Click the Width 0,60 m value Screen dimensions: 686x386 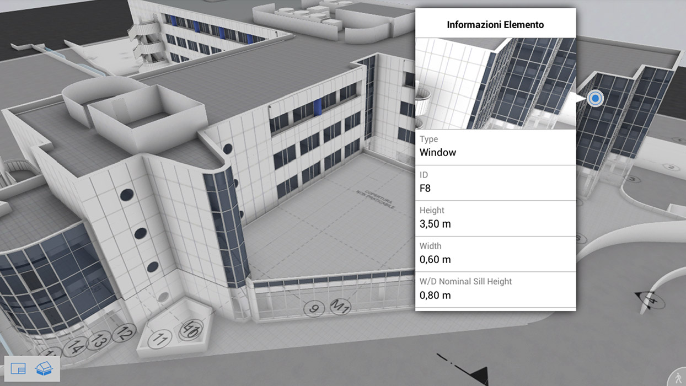(x=436, y=259)
